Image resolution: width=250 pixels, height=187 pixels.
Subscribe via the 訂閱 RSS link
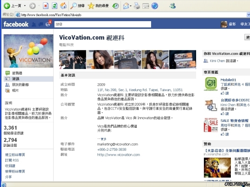12,160
